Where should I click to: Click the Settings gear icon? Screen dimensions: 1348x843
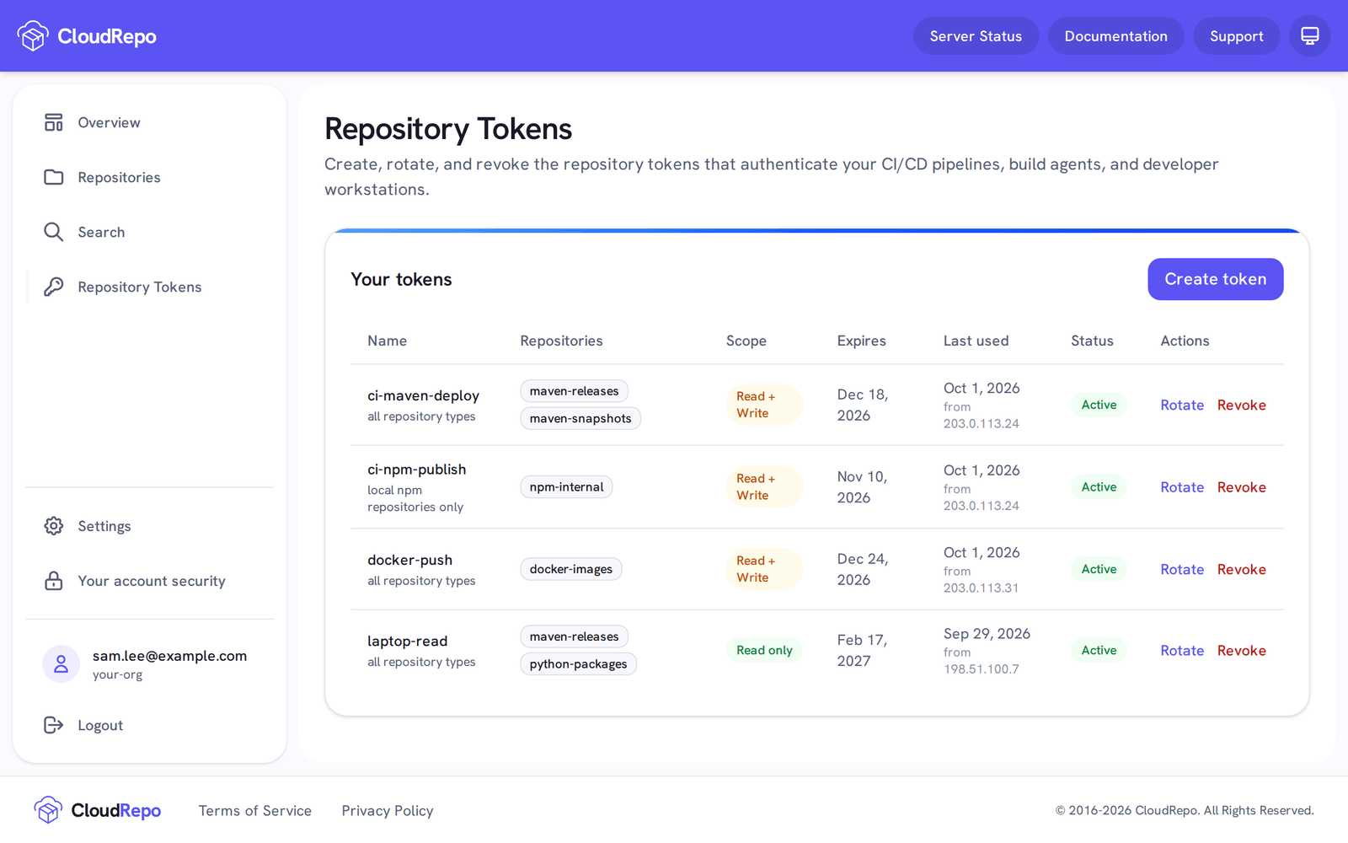pyautogui.click(x=54, y=526)
